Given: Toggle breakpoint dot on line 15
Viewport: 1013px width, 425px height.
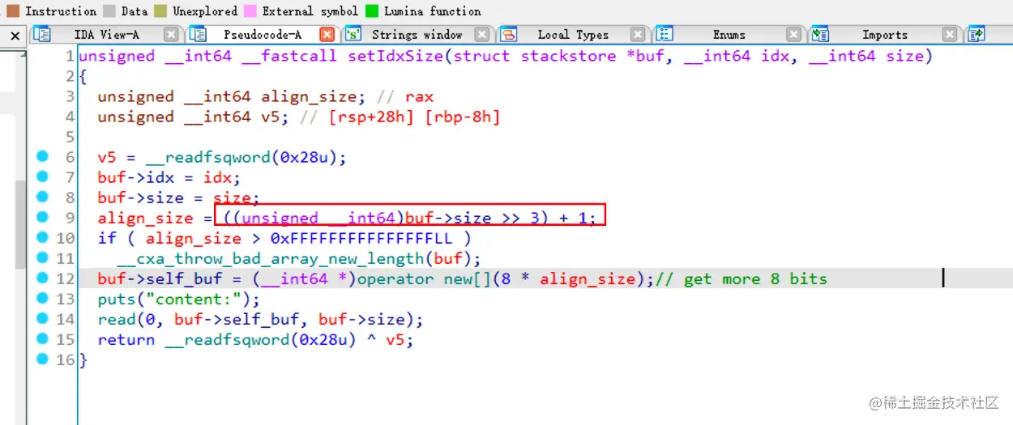Looking at the screenshot, I should point(42,339).
